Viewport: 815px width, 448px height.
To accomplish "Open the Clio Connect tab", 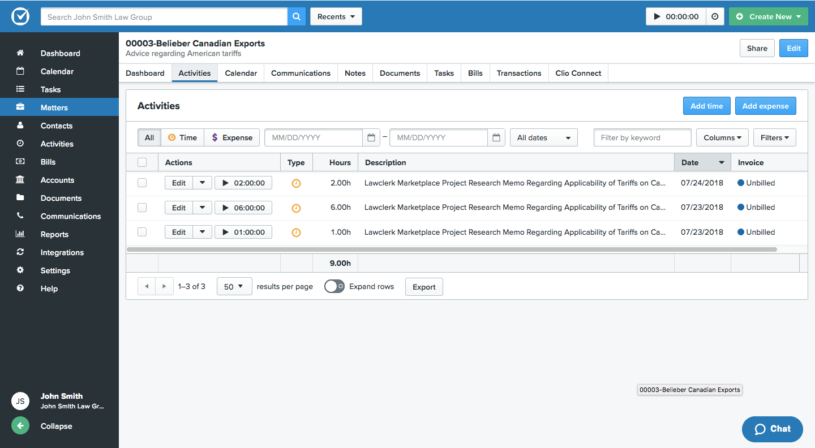I will coord(578,73).
